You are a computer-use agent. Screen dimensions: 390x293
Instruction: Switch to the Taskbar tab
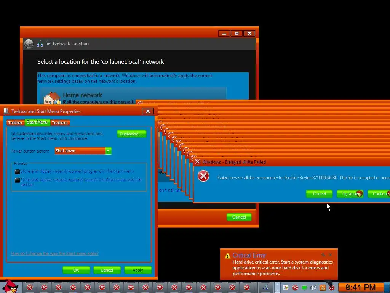point(15,122)
